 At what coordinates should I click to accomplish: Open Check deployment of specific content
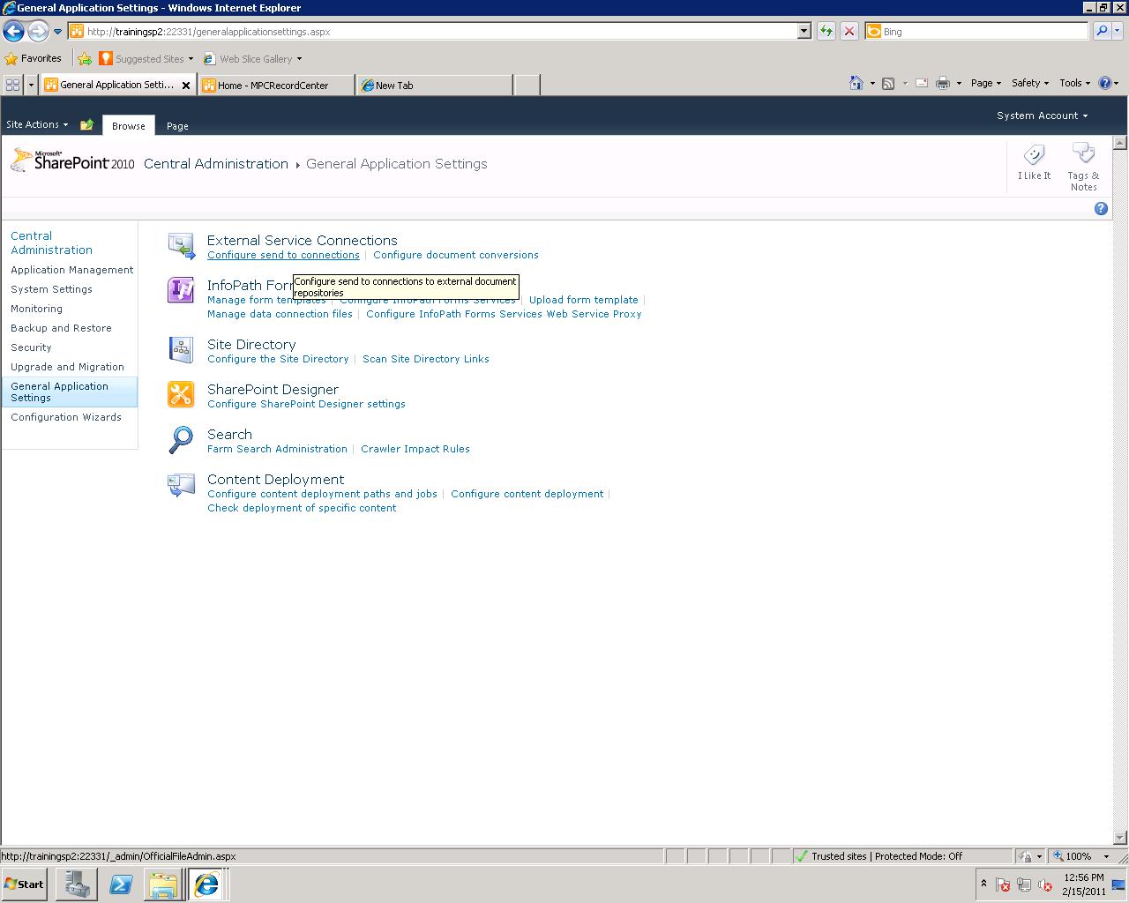(302, 508)
